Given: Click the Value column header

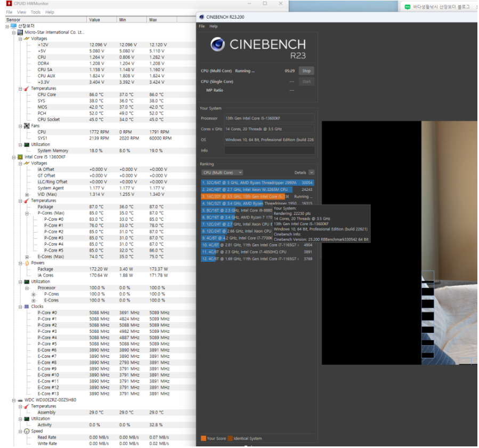Looking at the screenshot, I should click(101, 20).
